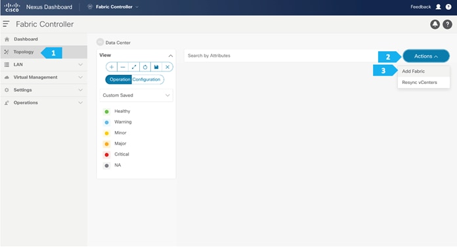Image resolution: width=457 pixels, height=248 pixels.
Task: Click the Settings gear icon
Action: (x=7, y=90)
